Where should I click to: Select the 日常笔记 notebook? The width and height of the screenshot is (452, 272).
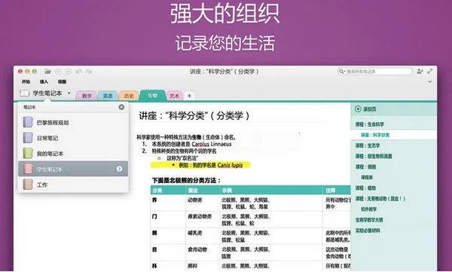tap(73, 138)
